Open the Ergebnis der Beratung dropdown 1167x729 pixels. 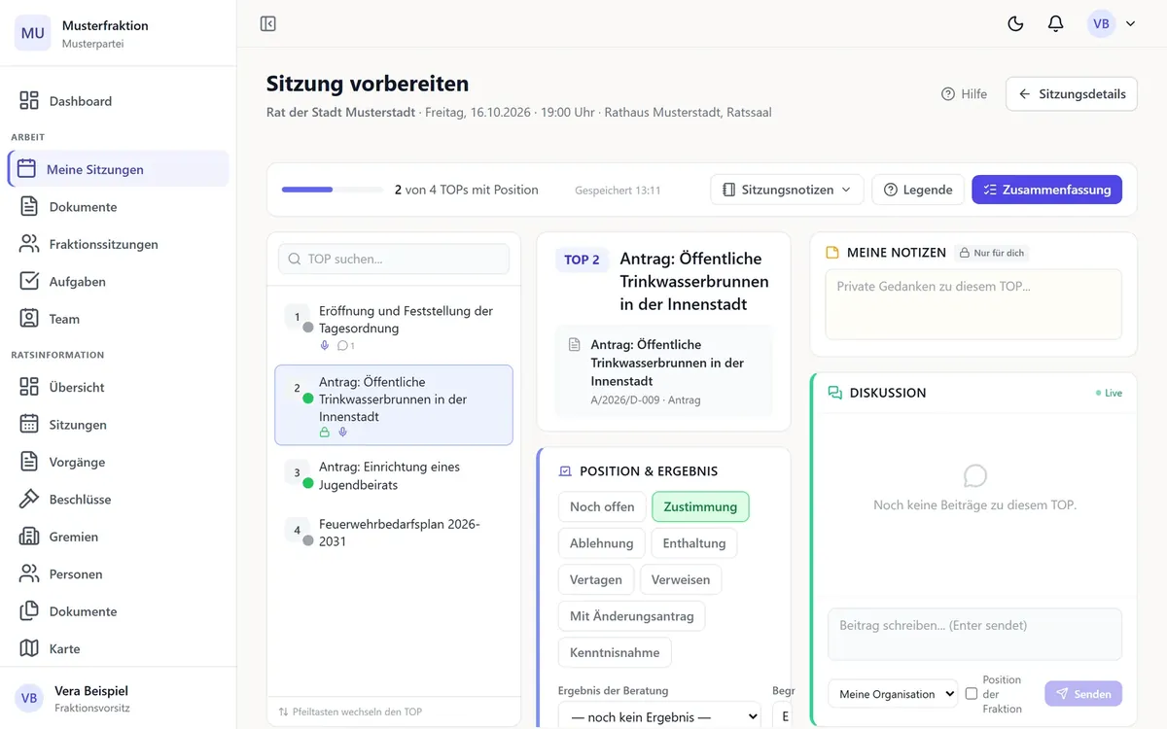(659, 716)
